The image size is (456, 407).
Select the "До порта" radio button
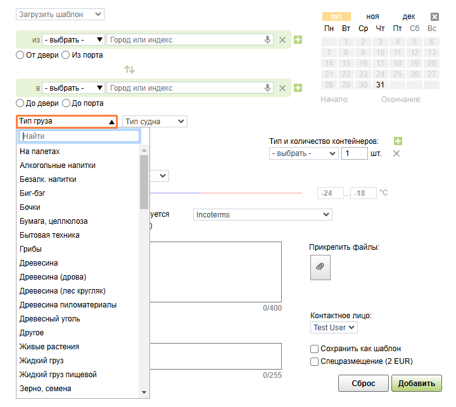(x=66, y=103)
